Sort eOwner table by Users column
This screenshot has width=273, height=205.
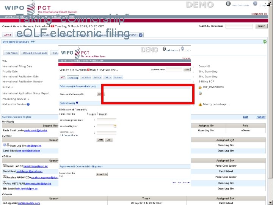point(53,140)
